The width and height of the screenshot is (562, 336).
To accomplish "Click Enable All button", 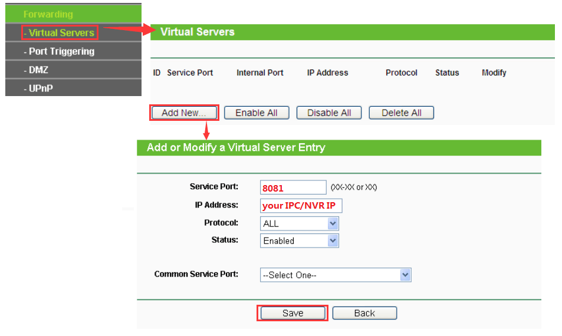I will (257, 113).
